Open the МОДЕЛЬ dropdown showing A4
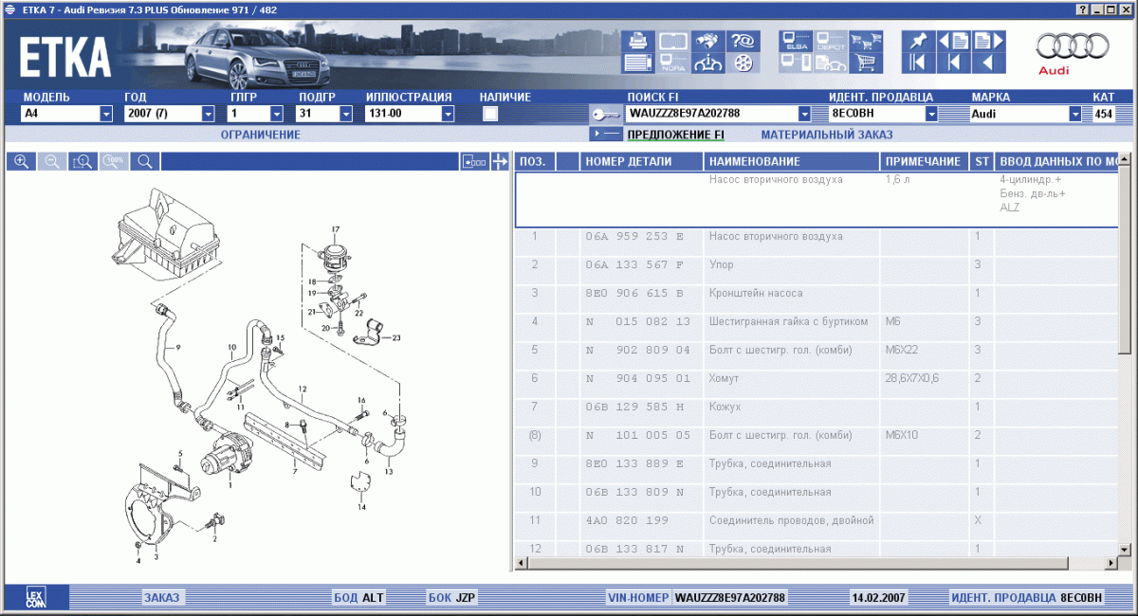This screenshot has width=1138, height=616. pos(106,114)
